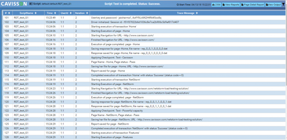Open View Reports

(x=231, y=5)
